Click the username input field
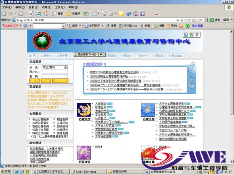Image resolution: width=234 pixels, height=175 pixels. pyautogui.click(x=55, y=72)
